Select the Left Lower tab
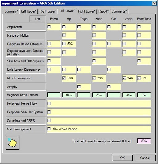The width and height of the screenshot is (158, 164). (67, 11)
